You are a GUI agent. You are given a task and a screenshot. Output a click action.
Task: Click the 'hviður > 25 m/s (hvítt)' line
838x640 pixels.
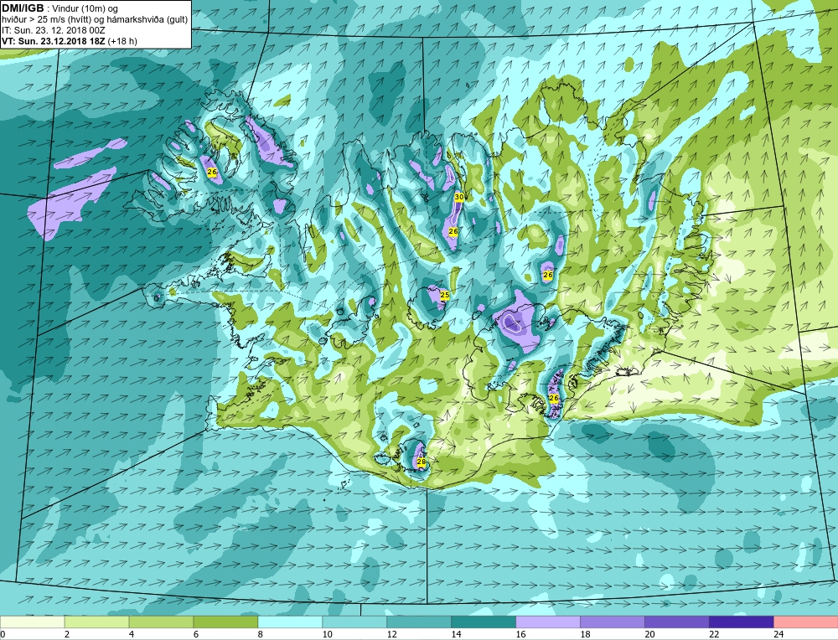pyautogui.click(x=46, y=20)
